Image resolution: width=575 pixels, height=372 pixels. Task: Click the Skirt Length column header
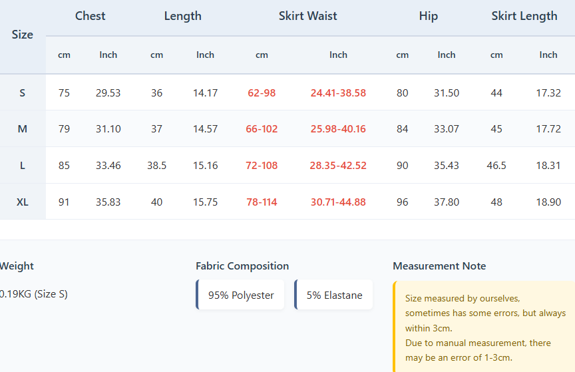(524, 16)
